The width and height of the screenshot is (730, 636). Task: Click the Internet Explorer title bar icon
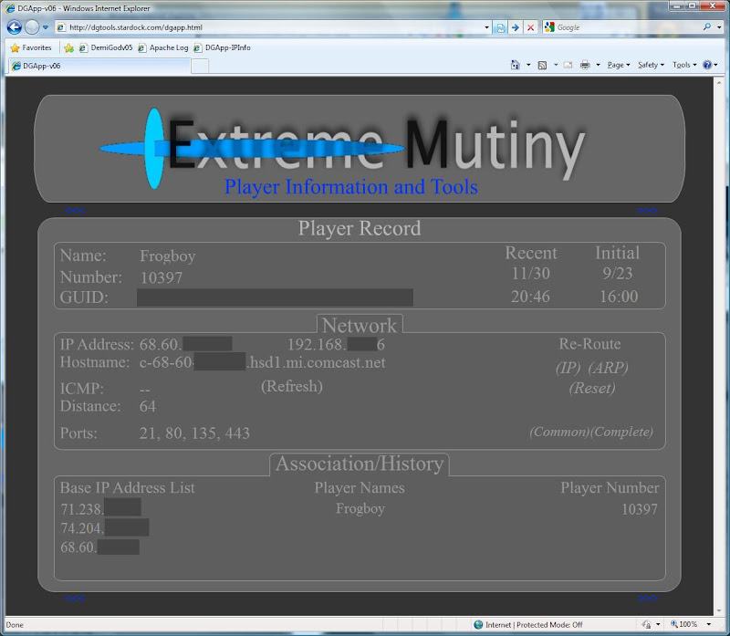(10, 8)
